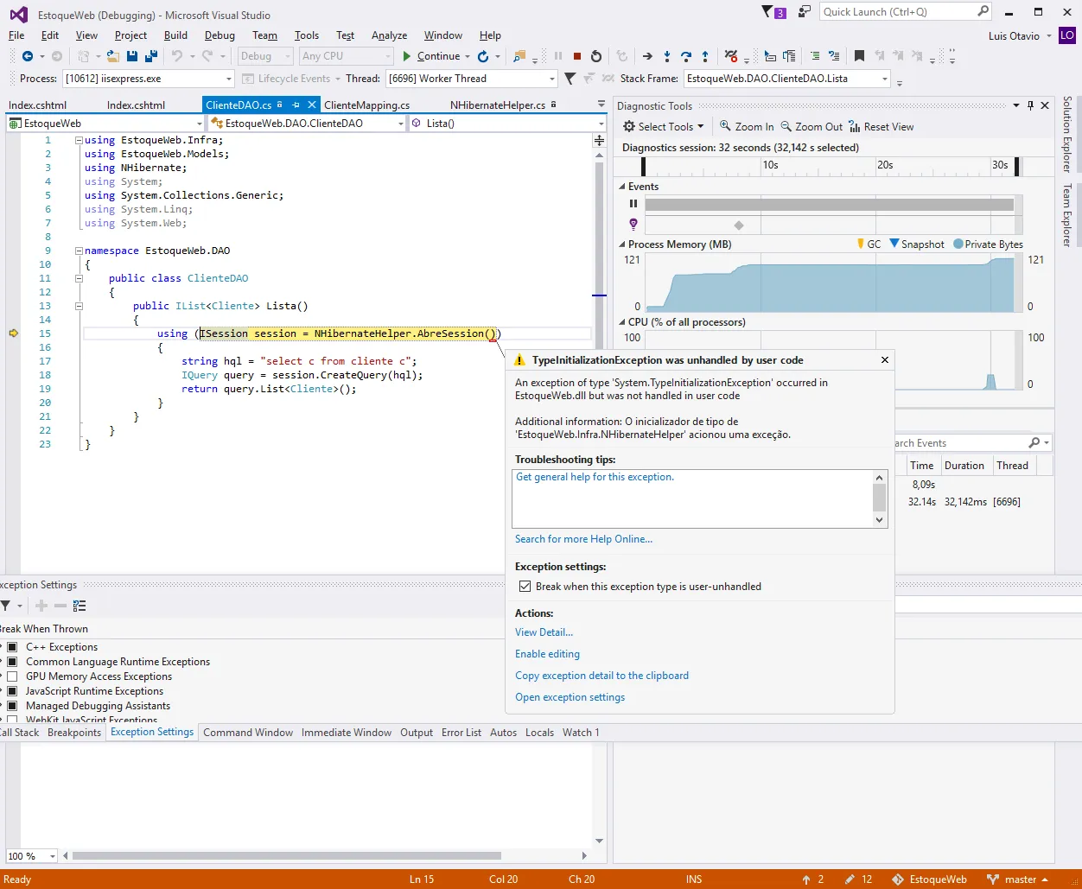Toggle the C++ Exceptions checkbox
The height and width of the screenshot is (889, 1082).
pyautogui.click(x=12, y=647)
